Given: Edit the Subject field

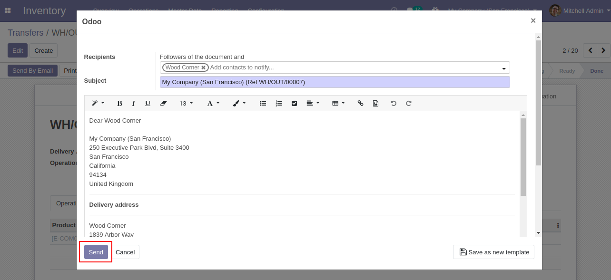Looking at the screenshot, I should pos(335,82).
